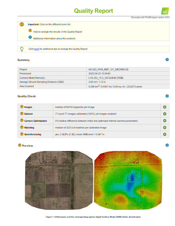Screen dimensions: 175x226
Task: Click green check mark for Georeferencing
Action: [165, 134]
